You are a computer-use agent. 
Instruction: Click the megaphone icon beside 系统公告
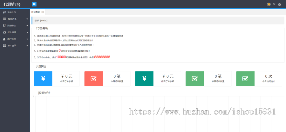point(4,12)
